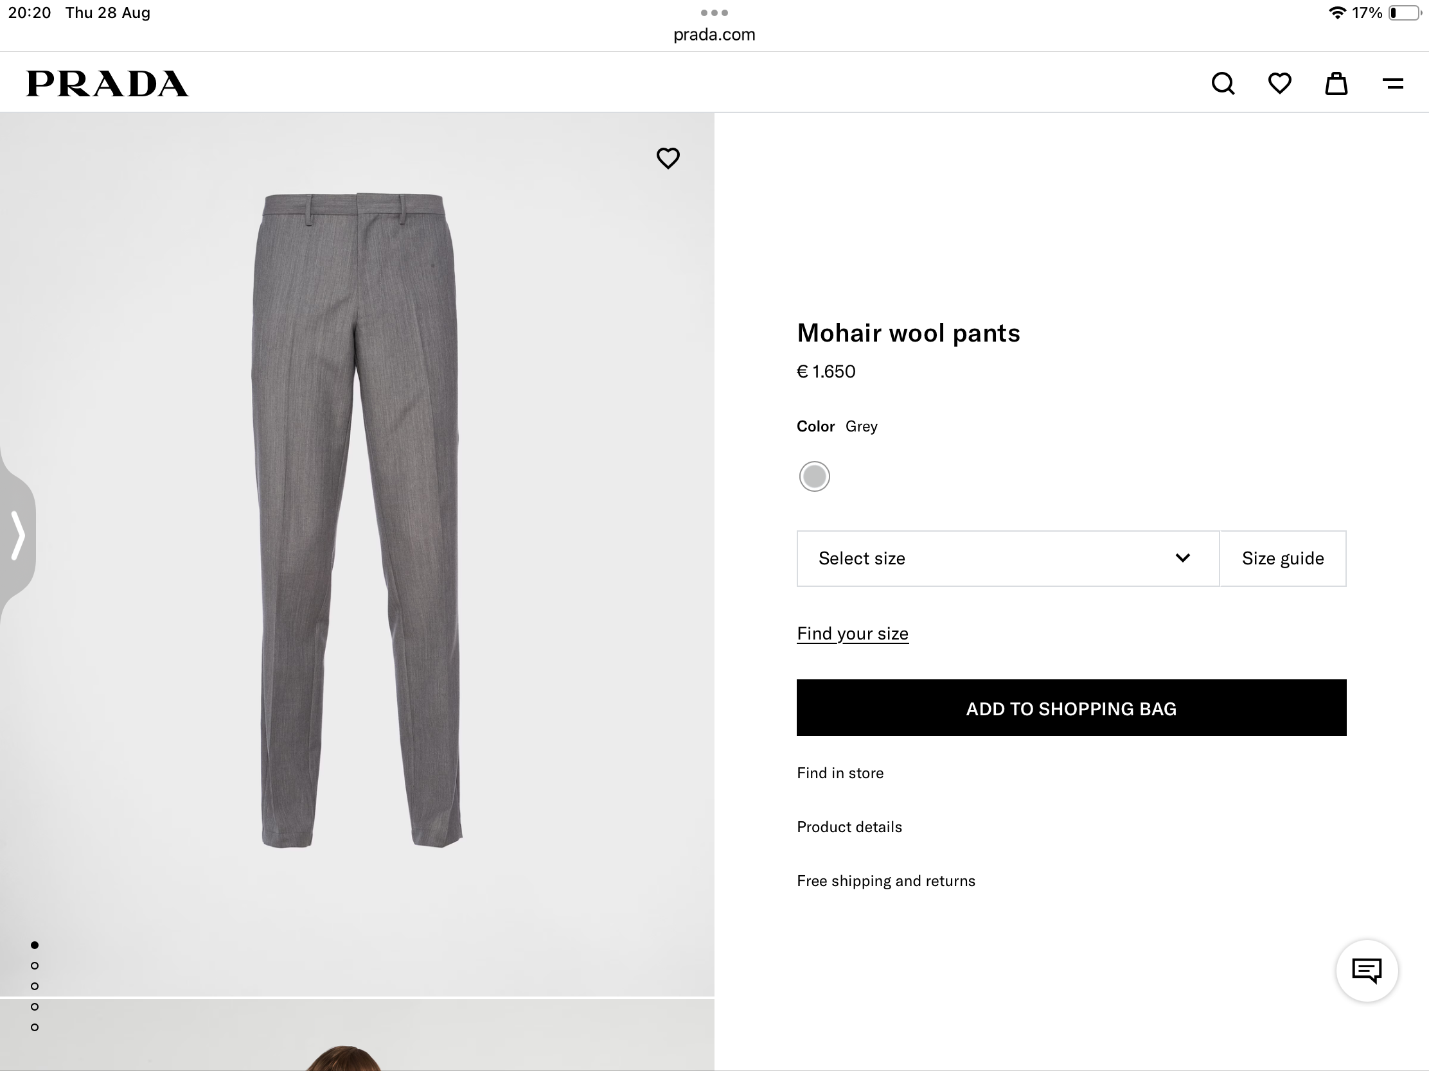Screen dimensions: 1429x1071
Task: Select the last image pagination dot
Action: [35, 1027]
